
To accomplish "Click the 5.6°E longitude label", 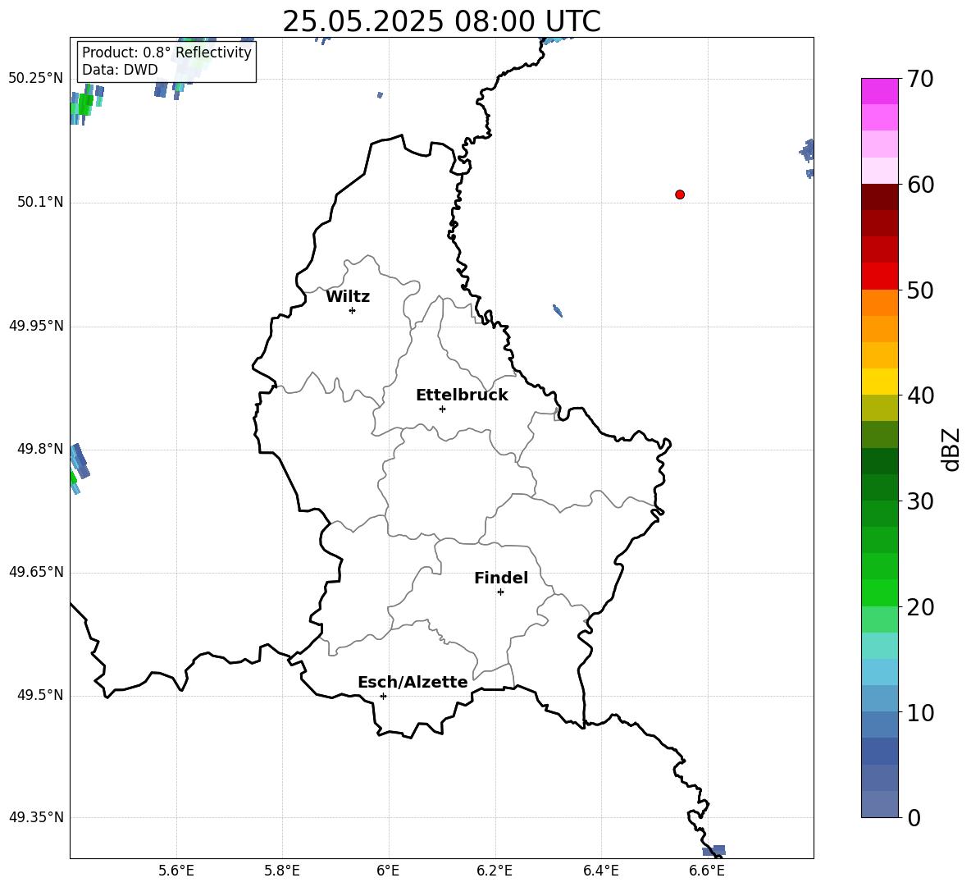I will tap(176, 871).
